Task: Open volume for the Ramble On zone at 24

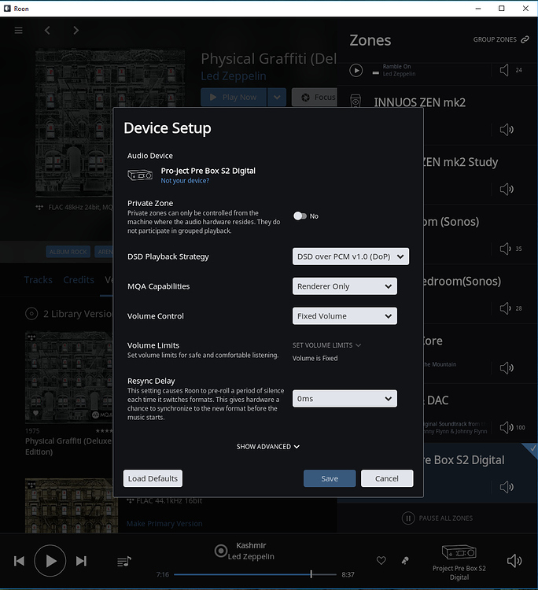Action: [504, 70]
